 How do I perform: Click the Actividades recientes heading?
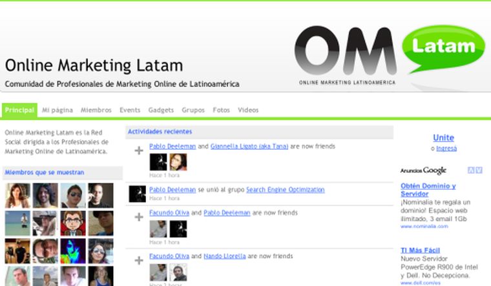click(x=160, y=132)
